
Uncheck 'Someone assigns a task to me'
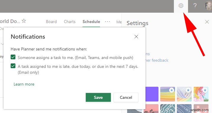[x=13, y=57]
